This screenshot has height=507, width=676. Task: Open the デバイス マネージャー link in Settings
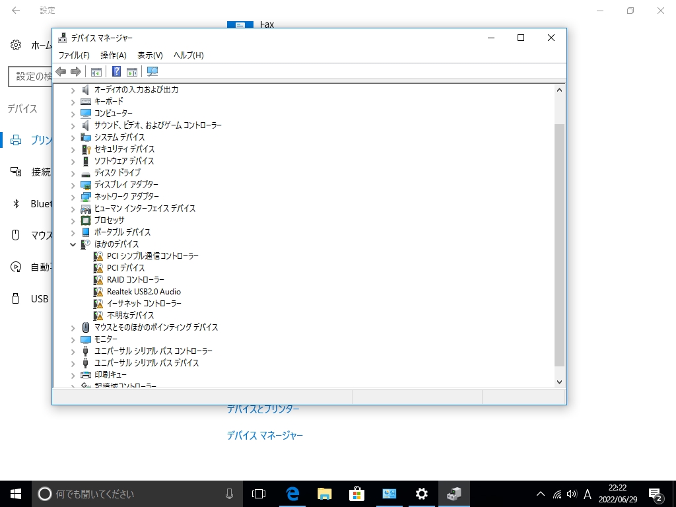coord(265,436)
